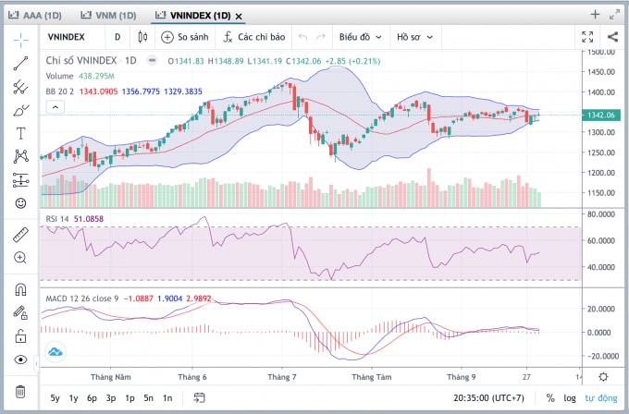
Task: Collapse the indicator legend with the arrow
Action: click(55, 107)
